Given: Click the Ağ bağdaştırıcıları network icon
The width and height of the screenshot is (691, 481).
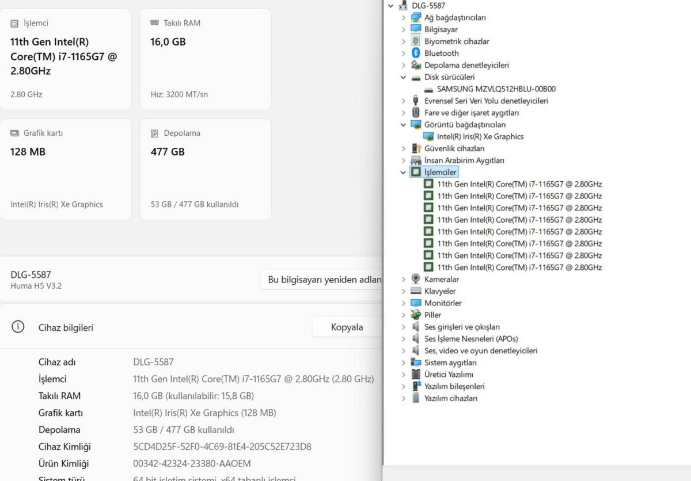Looking at the screenshot, I should pyautogui.click(x=416, y=17).
